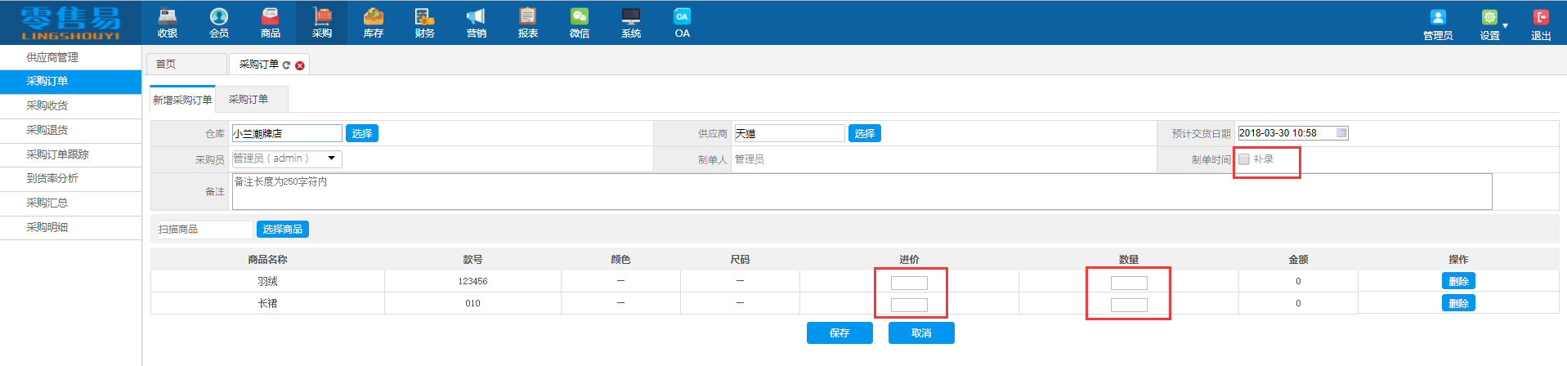Screen dimensions: 1567x366
Task: Open the 财务 finance module
Action: tap(425, 23)
